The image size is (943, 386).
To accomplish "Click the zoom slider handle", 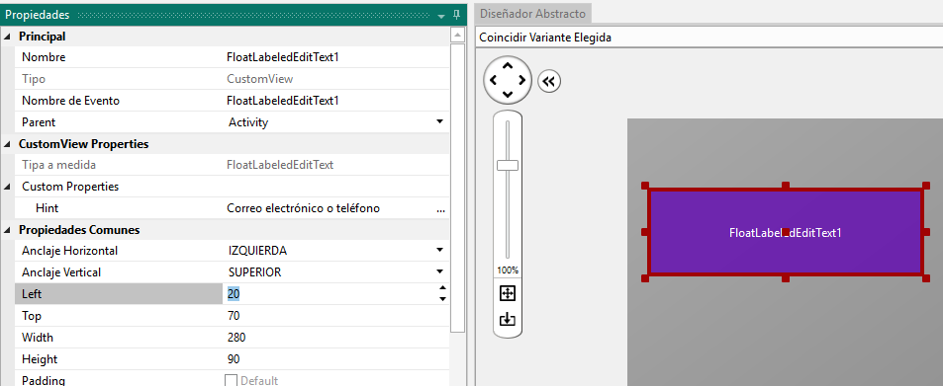I will 508,165.
